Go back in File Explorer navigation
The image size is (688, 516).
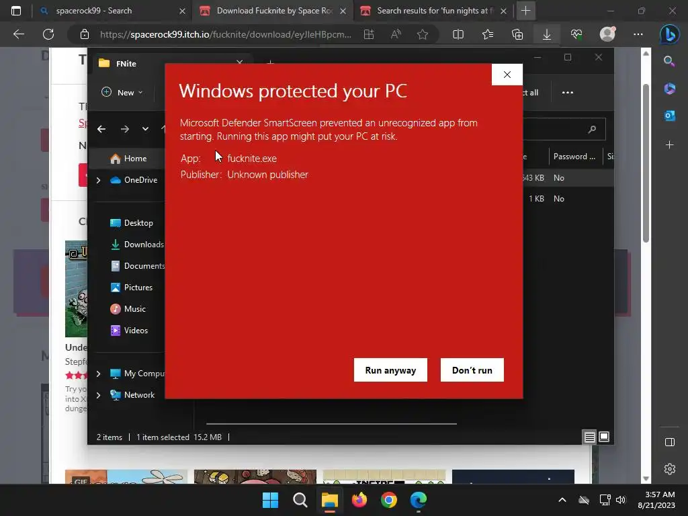101,129
